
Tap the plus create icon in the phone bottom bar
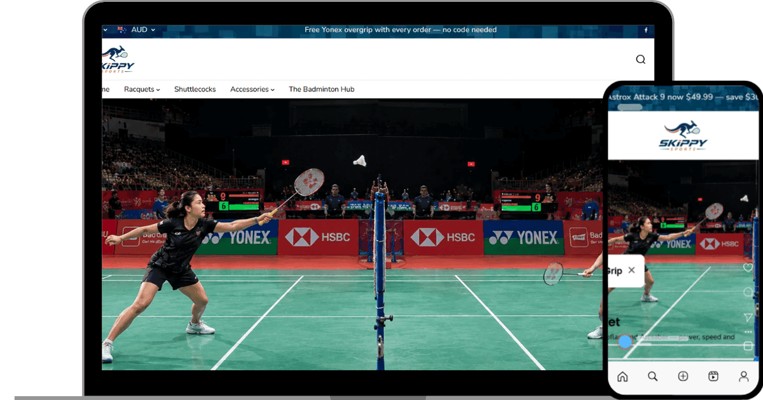click(x=683, y=377)
